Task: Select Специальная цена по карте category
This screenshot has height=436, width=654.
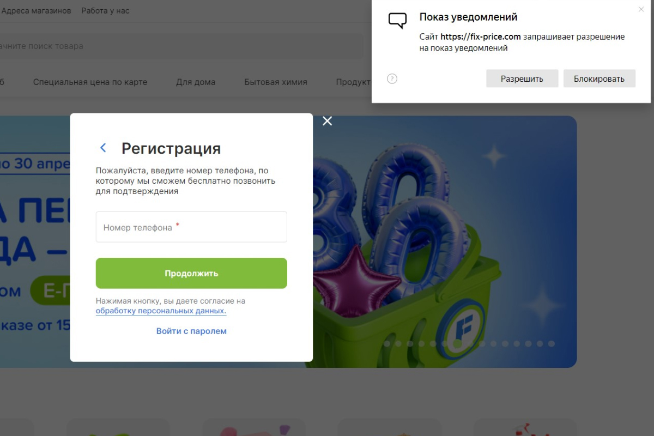Action: tap(90, 82)
